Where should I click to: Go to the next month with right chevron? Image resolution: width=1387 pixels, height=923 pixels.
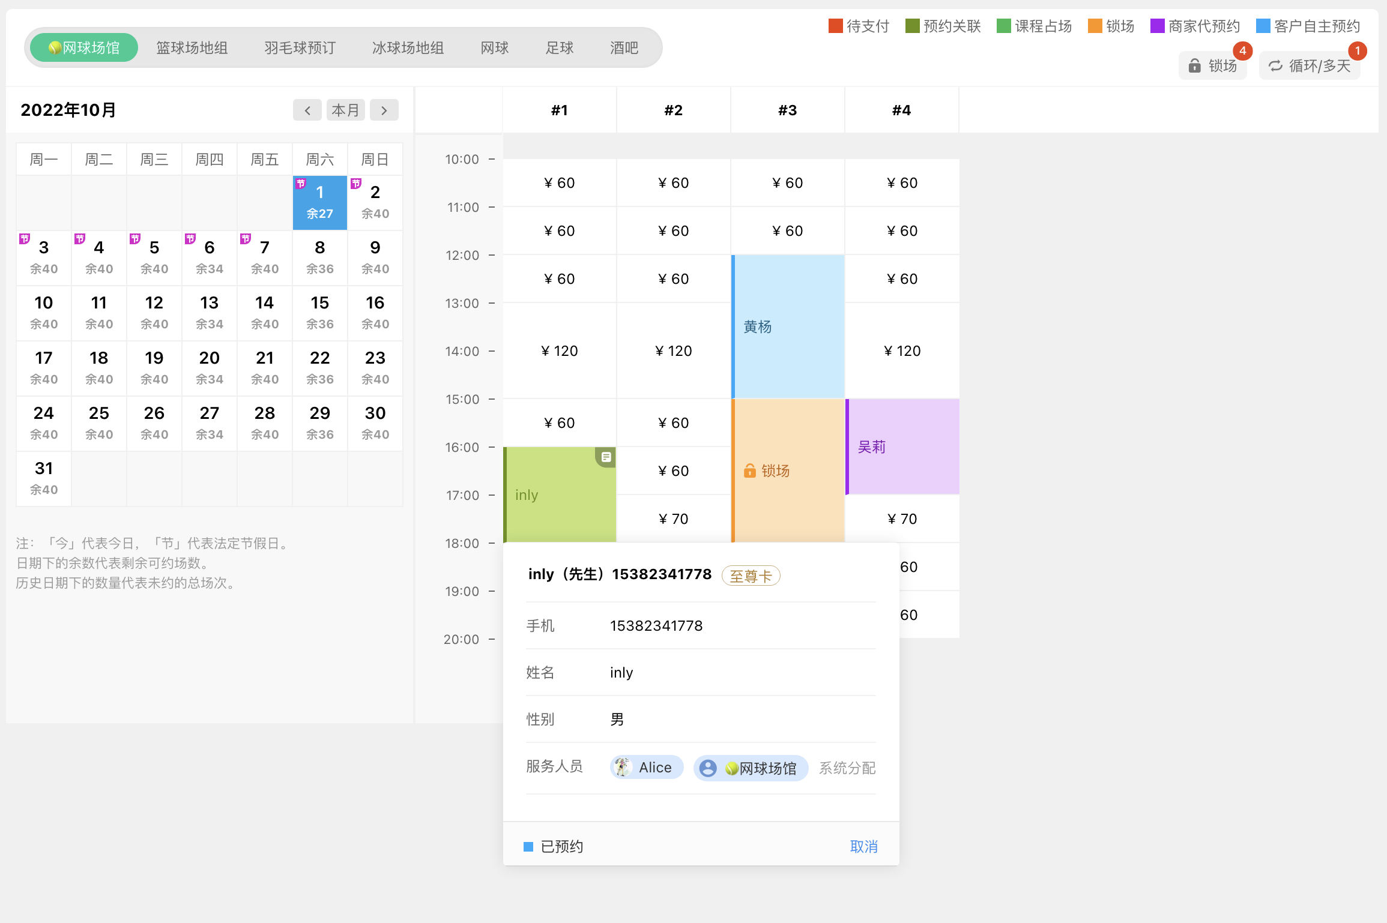[x=384, y=110]
